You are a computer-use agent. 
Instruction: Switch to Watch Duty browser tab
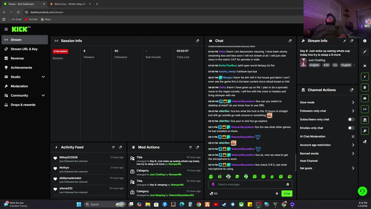pos(70,4)
